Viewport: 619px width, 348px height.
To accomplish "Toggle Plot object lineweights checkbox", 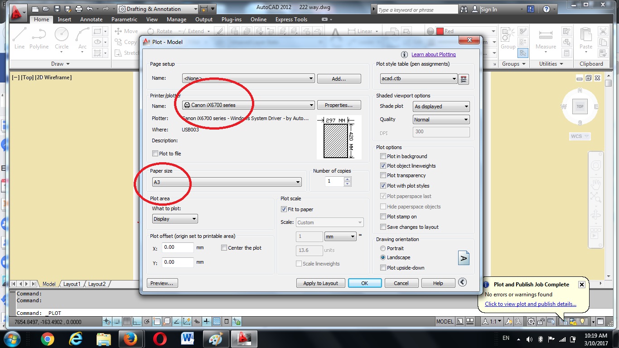I will [383, 166].
